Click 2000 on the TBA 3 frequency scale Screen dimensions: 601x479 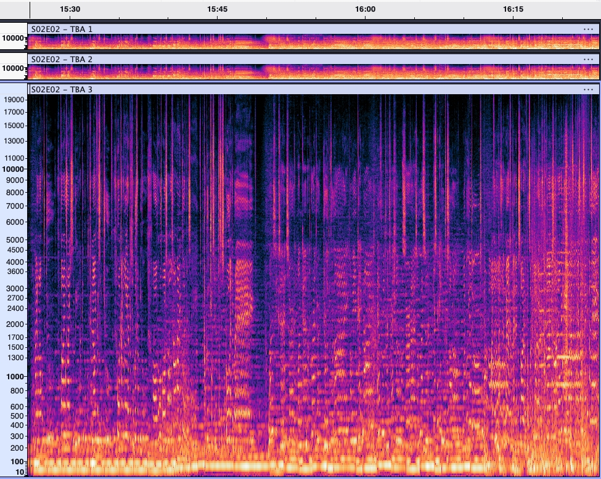tap(16, 324)
